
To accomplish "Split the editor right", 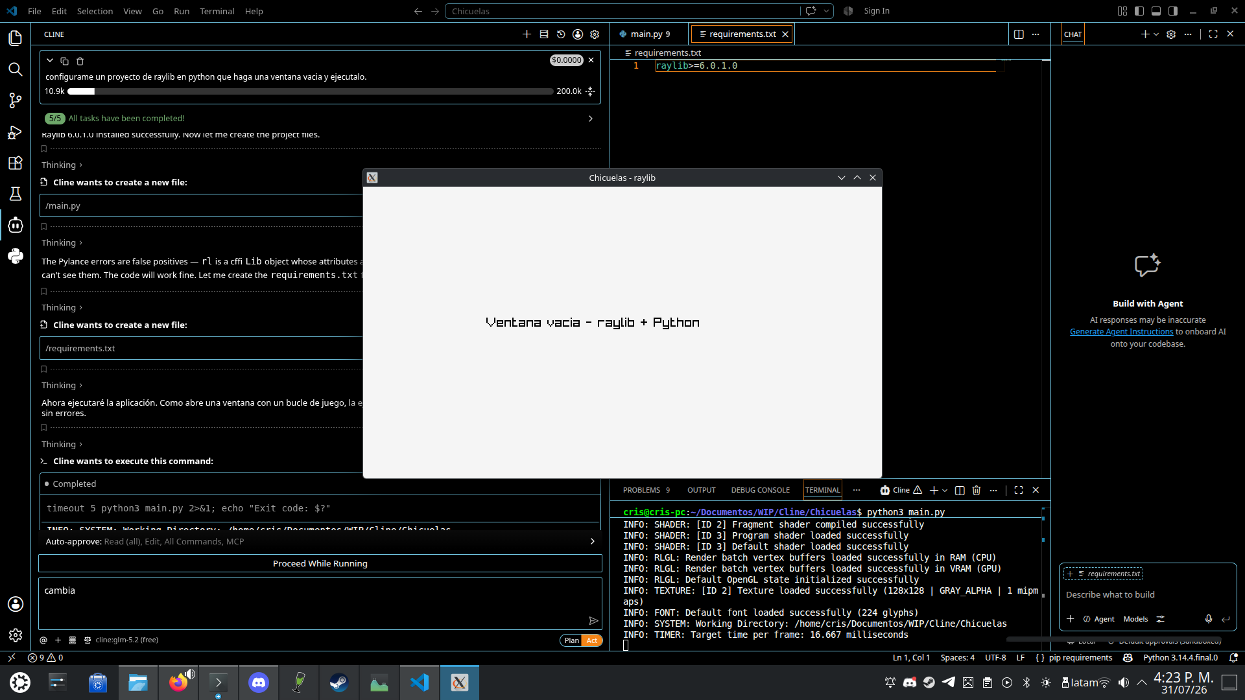I will click(x=1019, y=34).
